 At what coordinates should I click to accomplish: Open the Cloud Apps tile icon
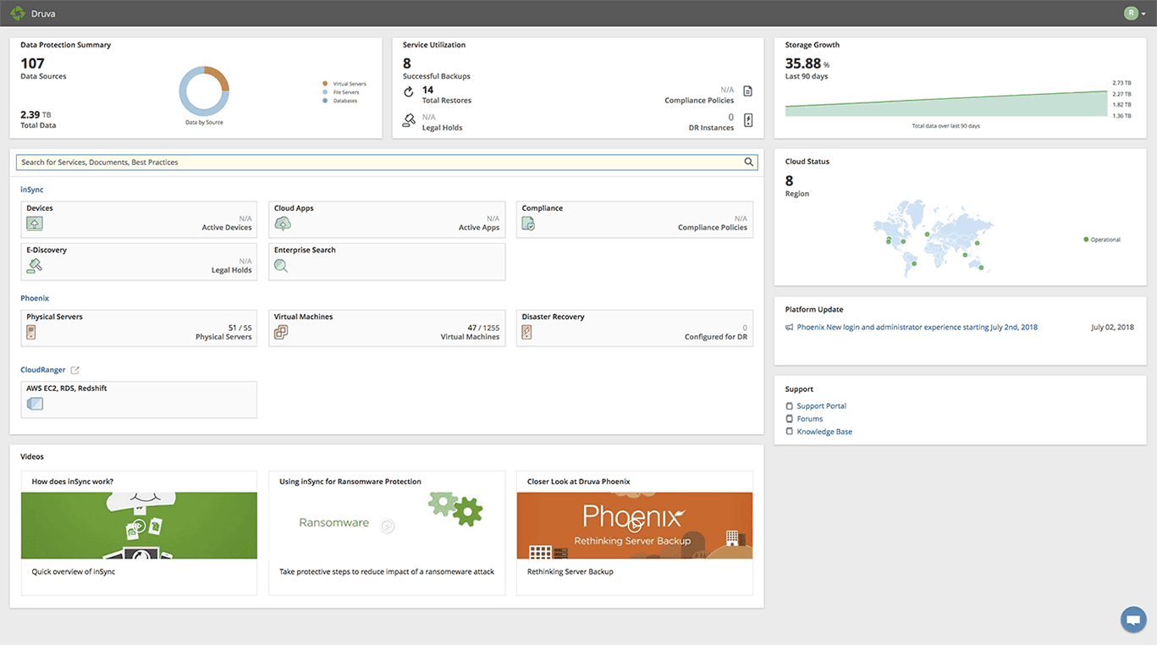pyautogui.click(x=283, y=223)
